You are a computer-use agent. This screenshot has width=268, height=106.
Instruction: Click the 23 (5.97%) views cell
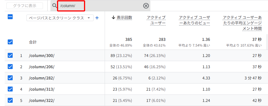[122, 89]
